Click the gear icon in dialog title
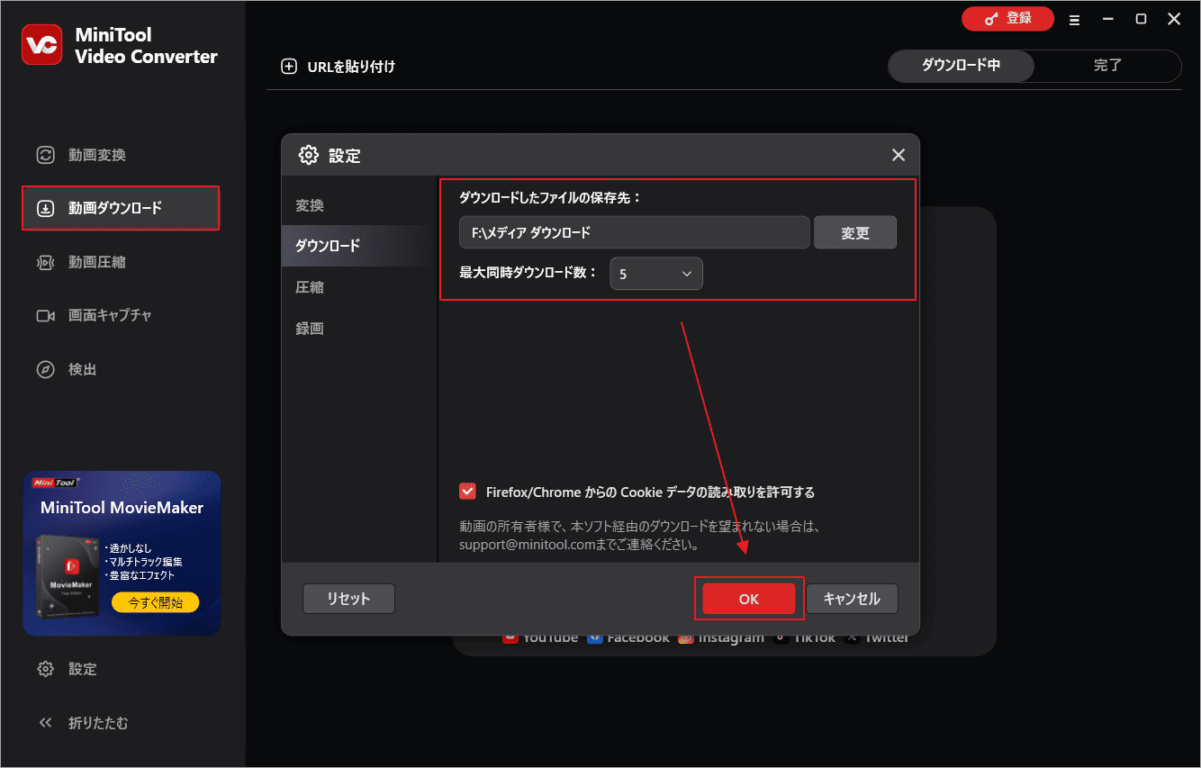 click(x=309, y=155)
